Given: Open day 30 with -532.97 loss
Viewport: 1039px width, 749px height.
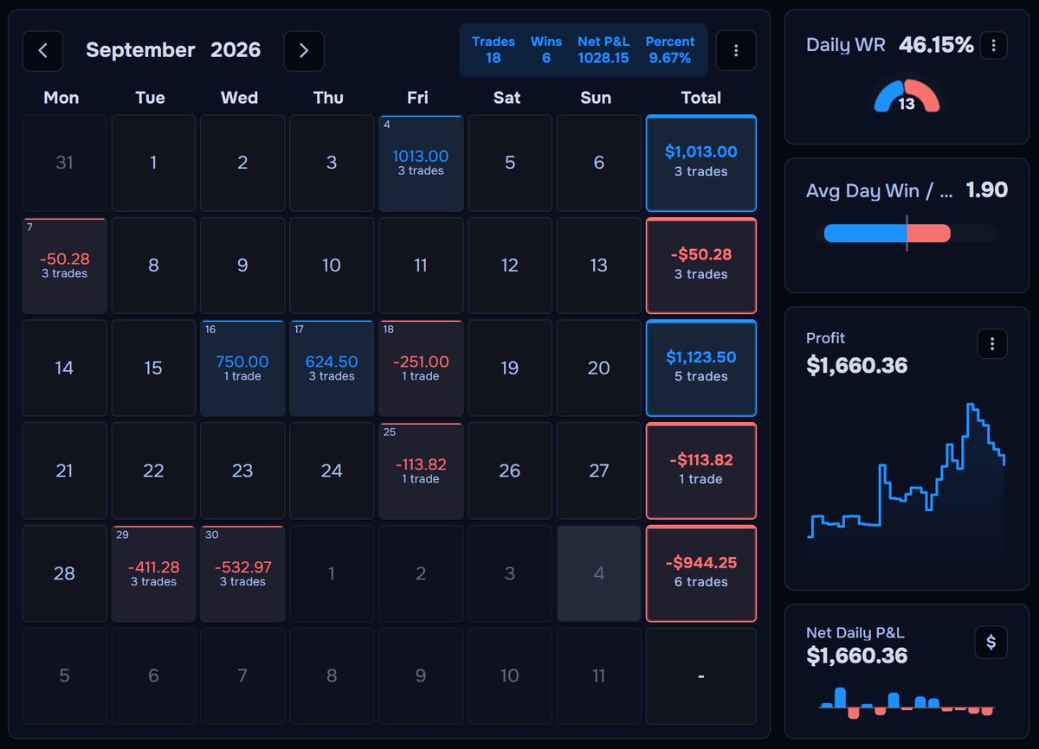Looking at the screenshot, I should pos(242,573).
